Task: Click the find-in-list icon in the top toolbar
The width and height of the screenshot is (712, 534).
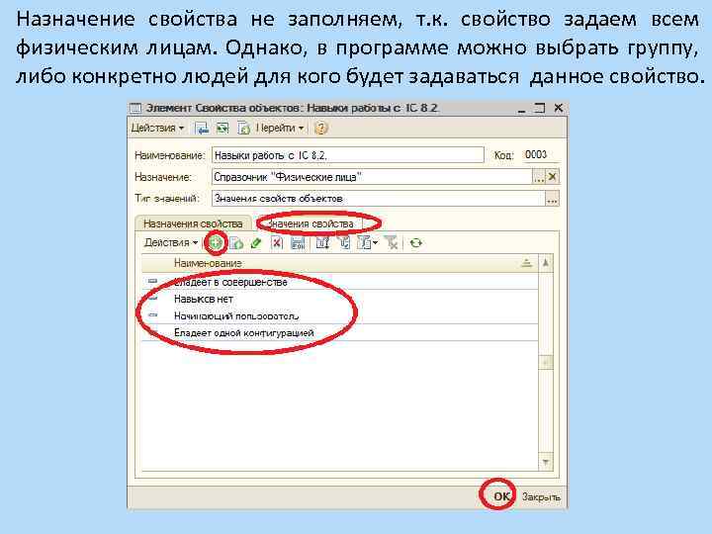Action: pyautogui.click(x=201, y=128)
